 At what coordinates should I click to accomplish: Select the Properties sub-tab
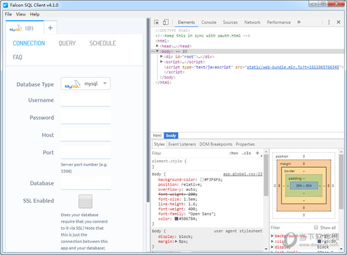tap(245, 144)
